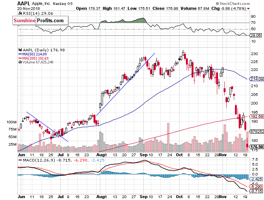Viewport: 264px width, 200px height.
Task: Click the 7.5 label on MACD axis
Action: (254, 159)
